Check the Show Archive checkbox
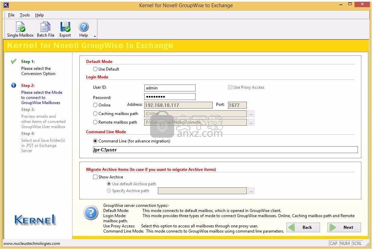374x249 pixels. (95, 177)
